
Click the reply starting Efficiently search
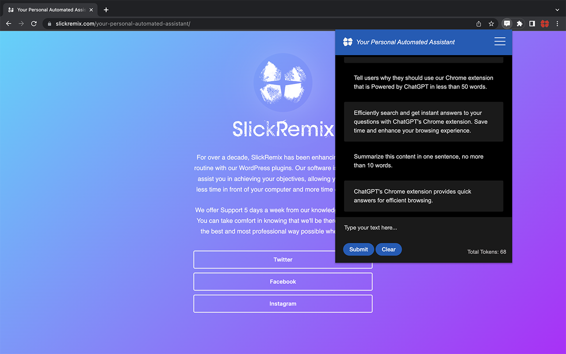pos(424,122)
